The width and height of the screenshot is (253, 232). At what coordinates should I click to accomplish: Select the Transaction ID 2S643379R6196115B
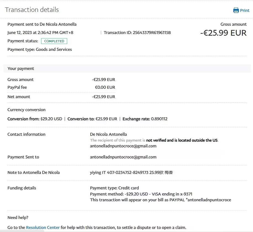point(137,33)
